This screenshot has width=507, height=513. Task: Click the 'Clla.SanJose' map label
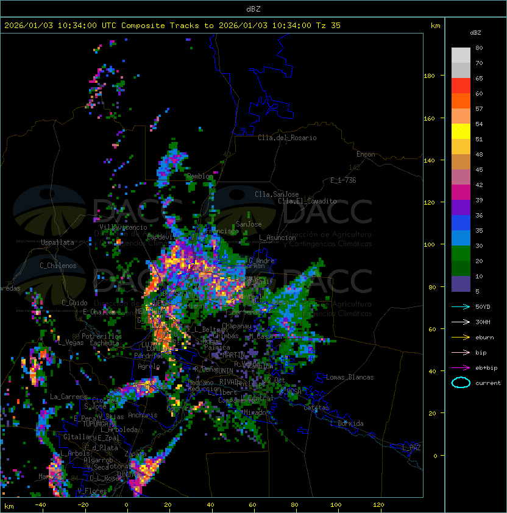pyautogui.click(x=277, y=194)
